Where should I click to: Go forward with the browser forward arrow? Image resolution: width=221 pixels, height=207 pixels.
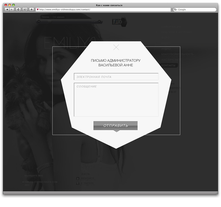[x=12, y=9]
